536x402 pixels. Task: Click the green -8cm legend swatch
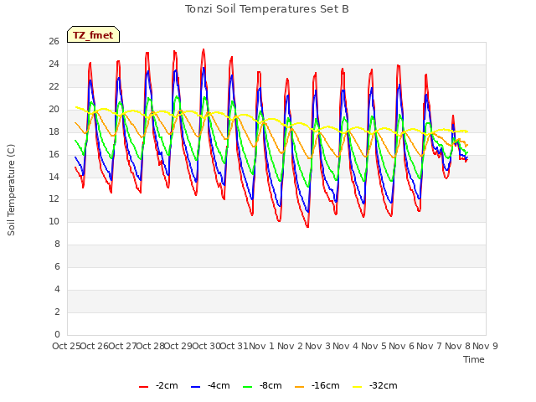coord(247,387)
